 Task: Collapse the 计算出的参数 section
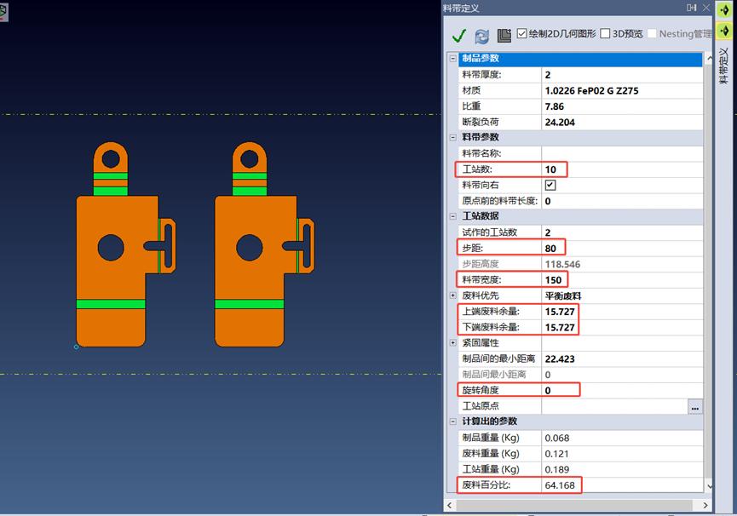click(453, 421)
